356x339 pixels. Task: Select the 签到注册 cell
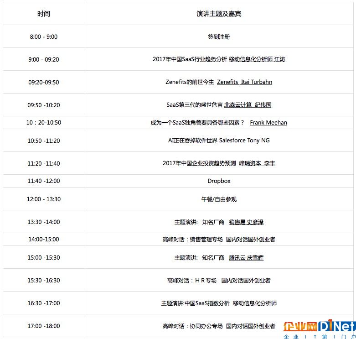pos(219,37)
